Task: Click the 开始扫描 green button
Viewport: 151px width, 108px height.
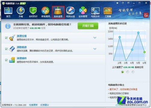Action: coord(88,26)
